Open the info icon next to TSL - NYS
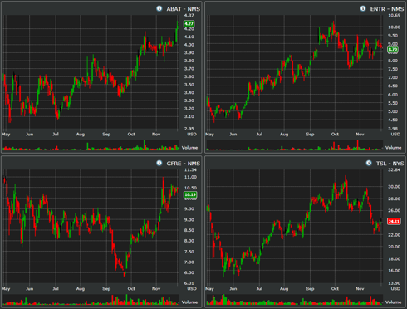This screenshot has height=309, width=407. point(369,163)
